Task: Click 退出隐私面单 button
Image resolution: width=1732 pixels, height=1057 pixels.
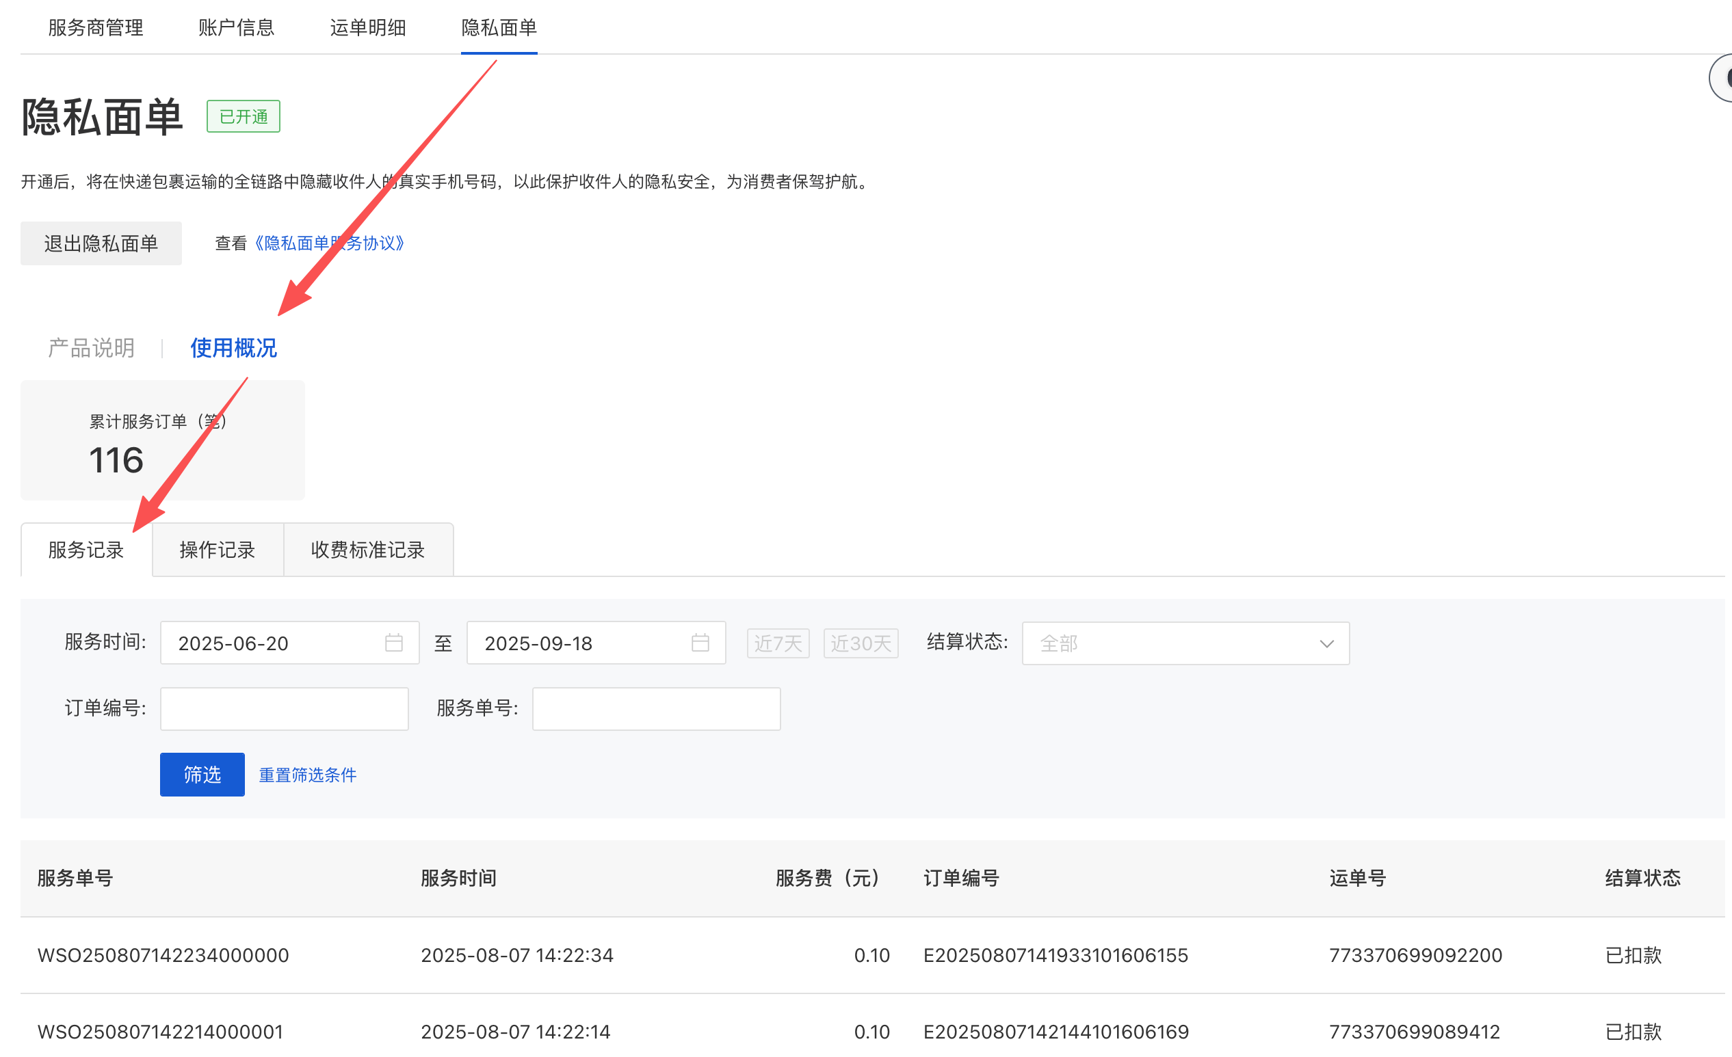Action: 101,243
